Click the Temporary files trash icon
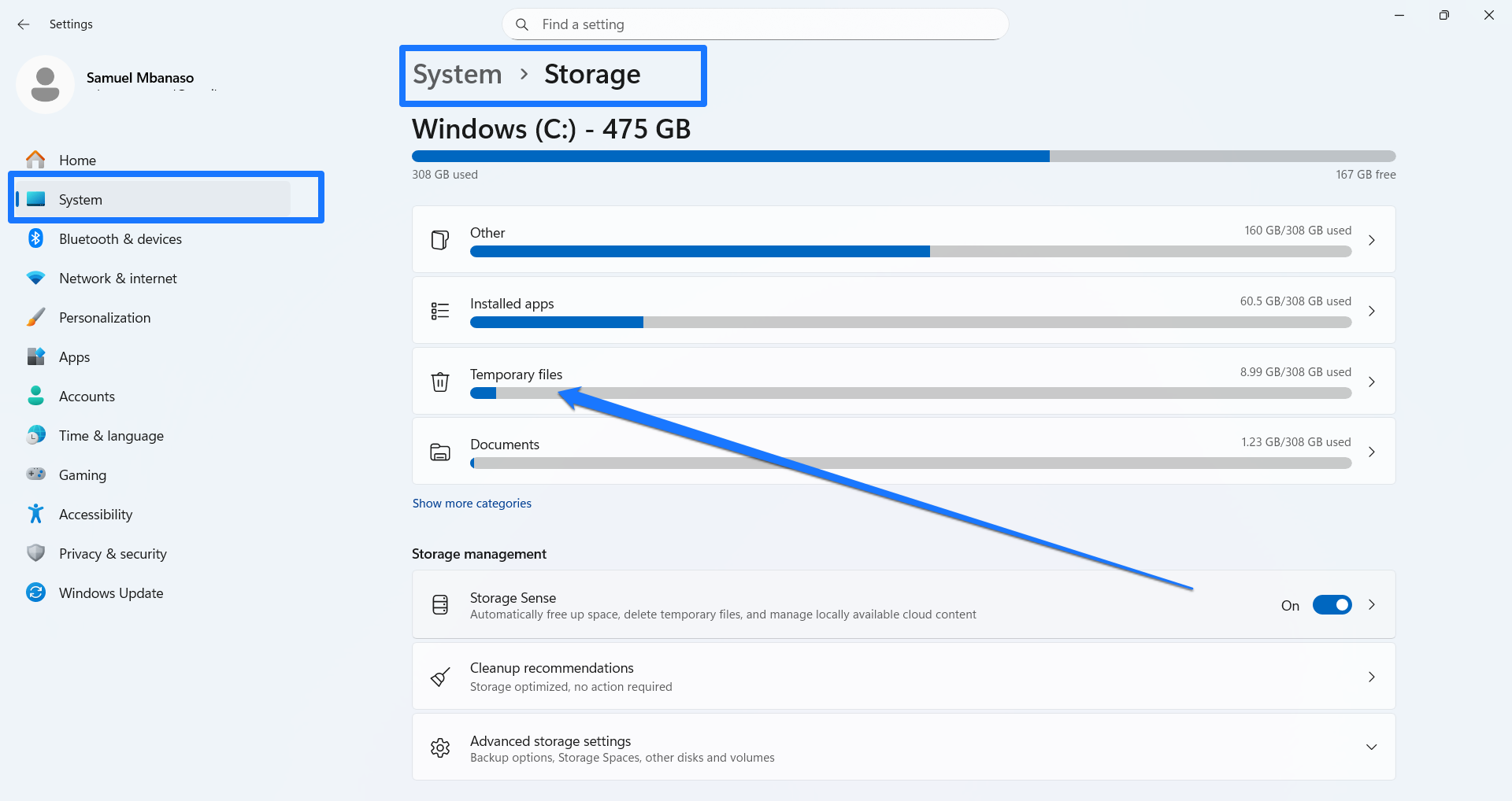The image size is (1512, 801). click(440, 382)
